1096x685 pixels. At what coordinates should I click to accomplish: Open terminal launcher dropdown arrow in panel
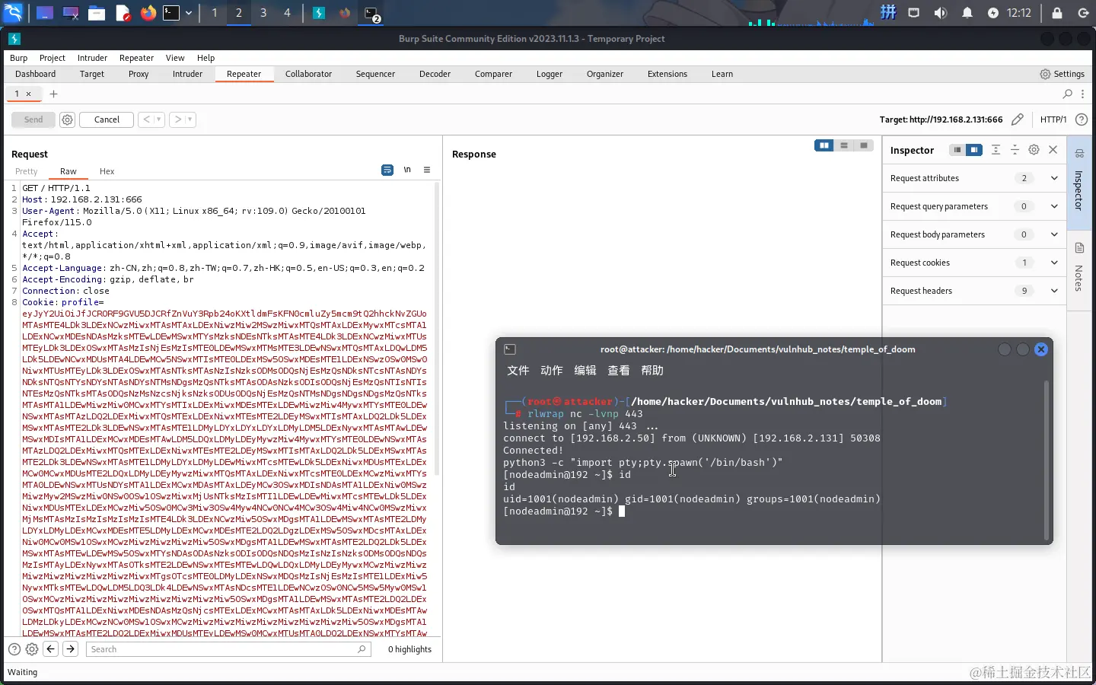189,13
